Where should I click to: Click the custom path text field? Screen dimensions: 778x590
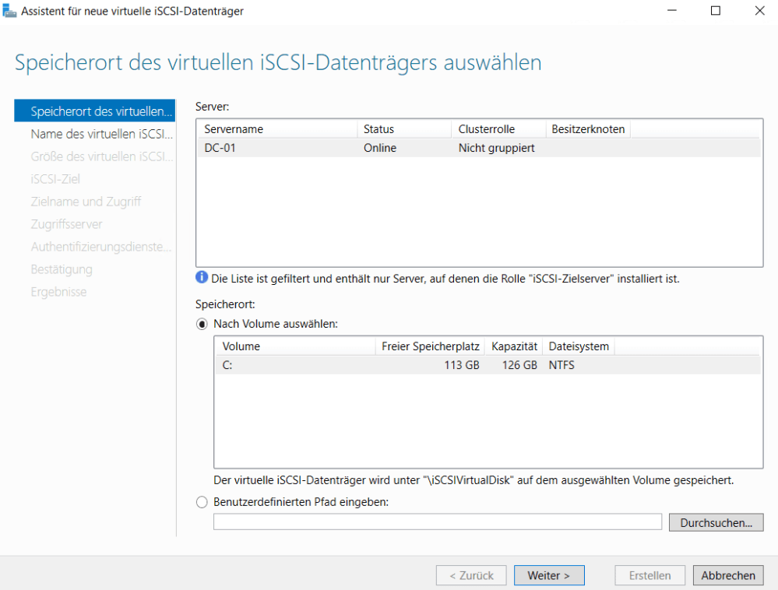[x=437, y=522]
